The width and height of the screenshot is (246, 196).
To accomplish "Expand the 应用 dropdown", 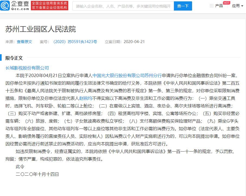I will [237, 6].
